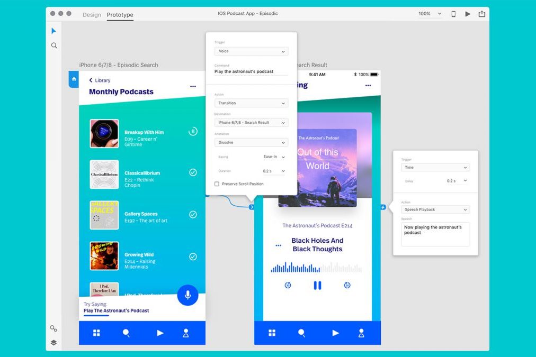Image resolution: width=536 pixels, height=357 pixels.
Task: Click the profile icon in Search Result artboard
Action: 361,333
